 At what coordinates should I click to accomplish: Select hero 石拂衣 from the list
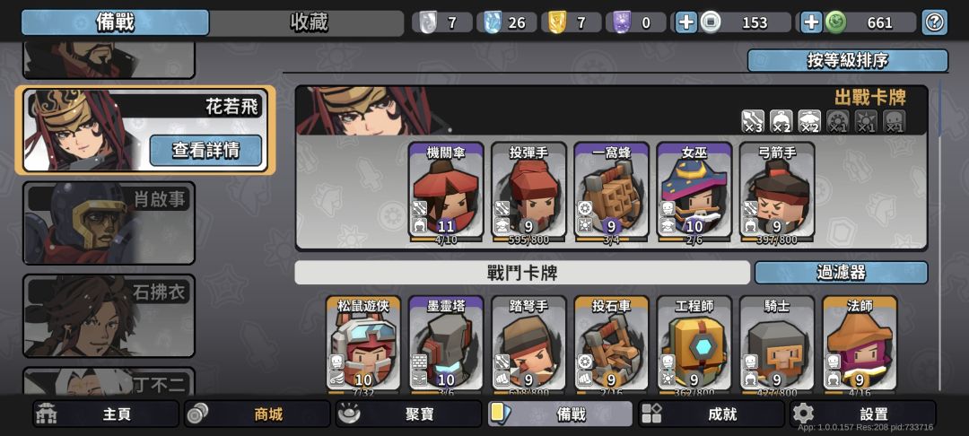[109, 316]
